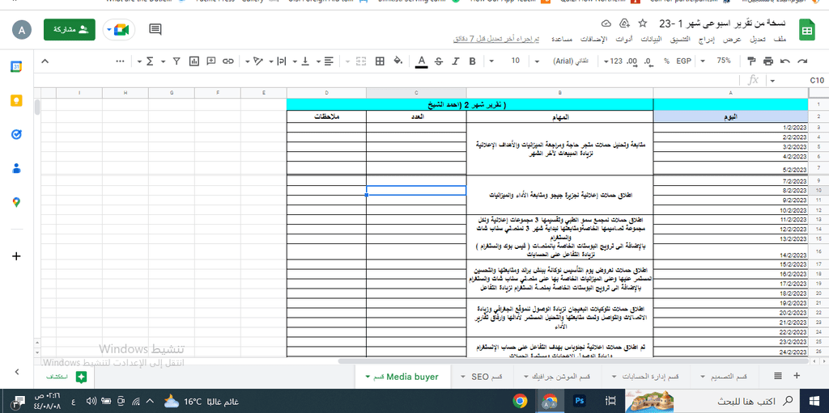Screen dimensions: 829x413
Task: Insert a chart
Action: pyautogui.click(x=194, y=61)
